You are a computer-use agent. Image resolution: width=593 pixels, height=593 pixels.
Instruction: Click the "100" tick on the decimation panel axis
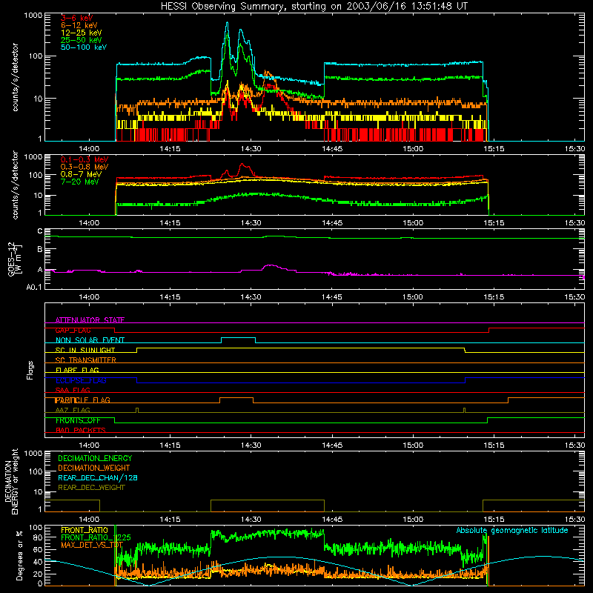pos(36,471)
